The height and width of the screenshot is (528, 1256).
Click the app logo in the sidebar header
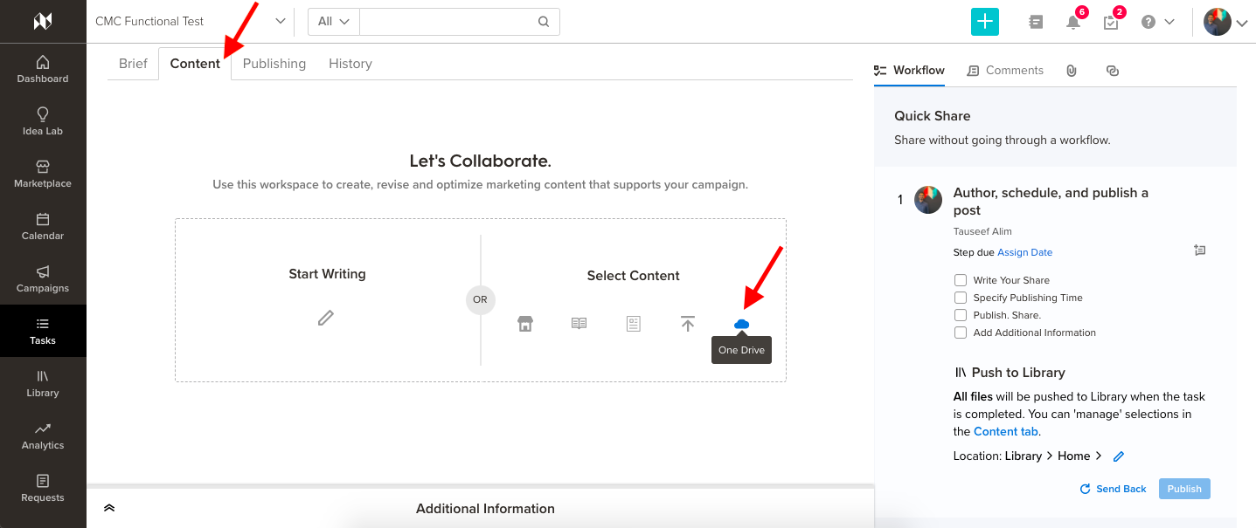[43, 21]
